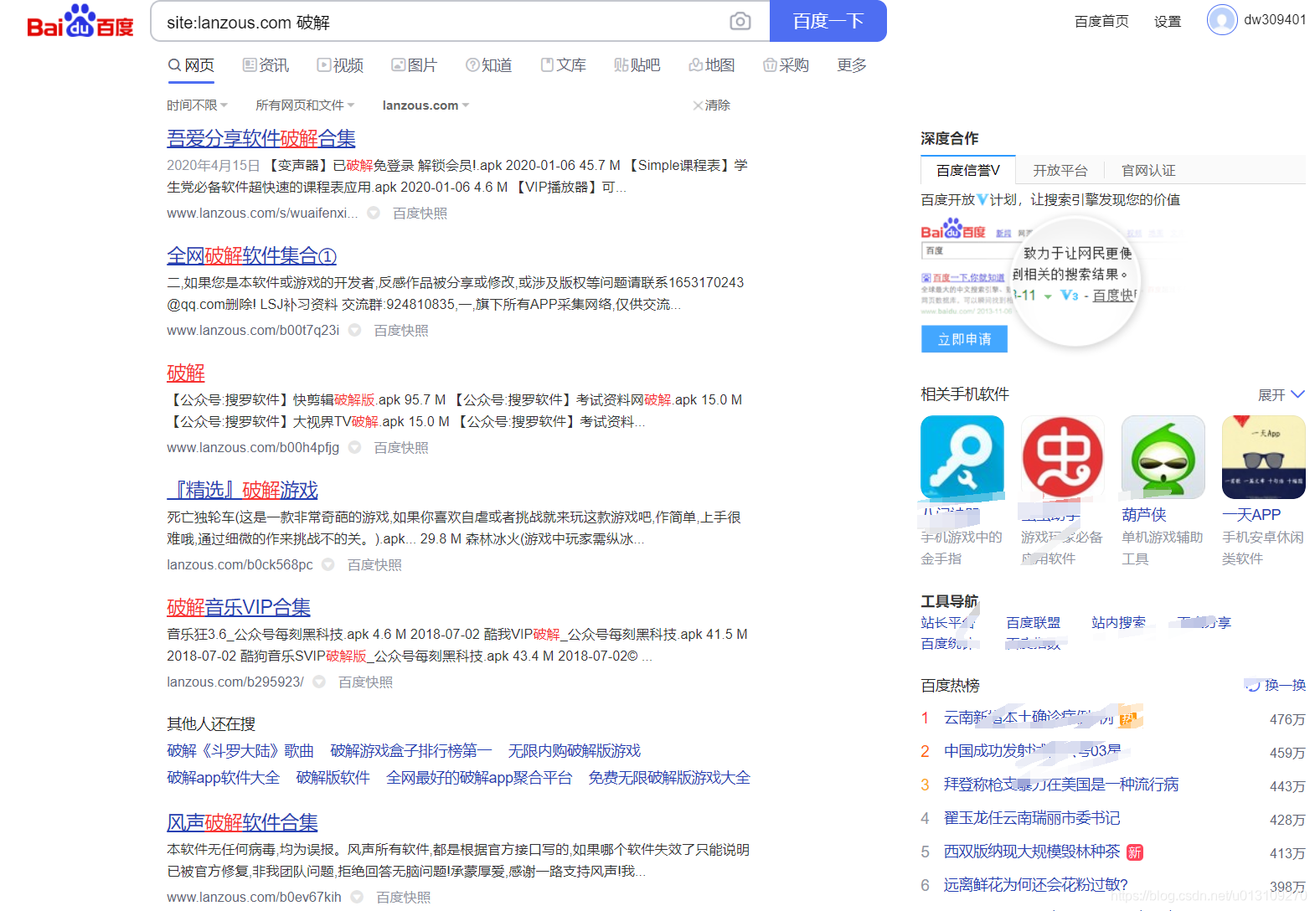Viewport: 1315px width, 911px height.
Task: Switch to 网页 tab
Action: click(x=191, y=65)
